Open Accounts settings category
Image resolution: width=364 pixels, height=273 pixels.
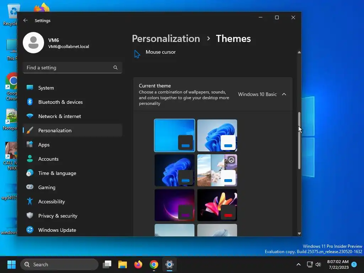[73, 159]
